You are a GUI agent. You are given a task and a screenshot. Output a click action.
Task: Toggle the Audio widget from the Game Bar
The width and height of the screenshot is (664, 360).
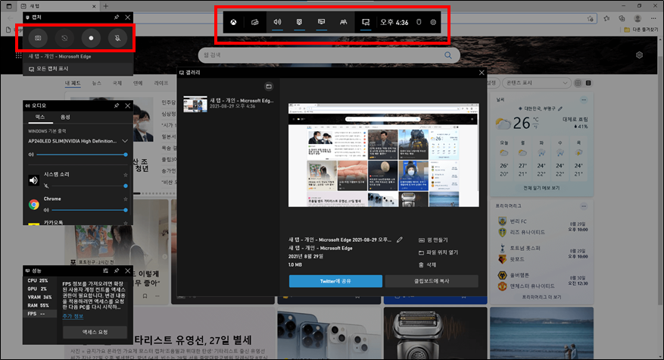pyautogui.click(x=277, y=23)
